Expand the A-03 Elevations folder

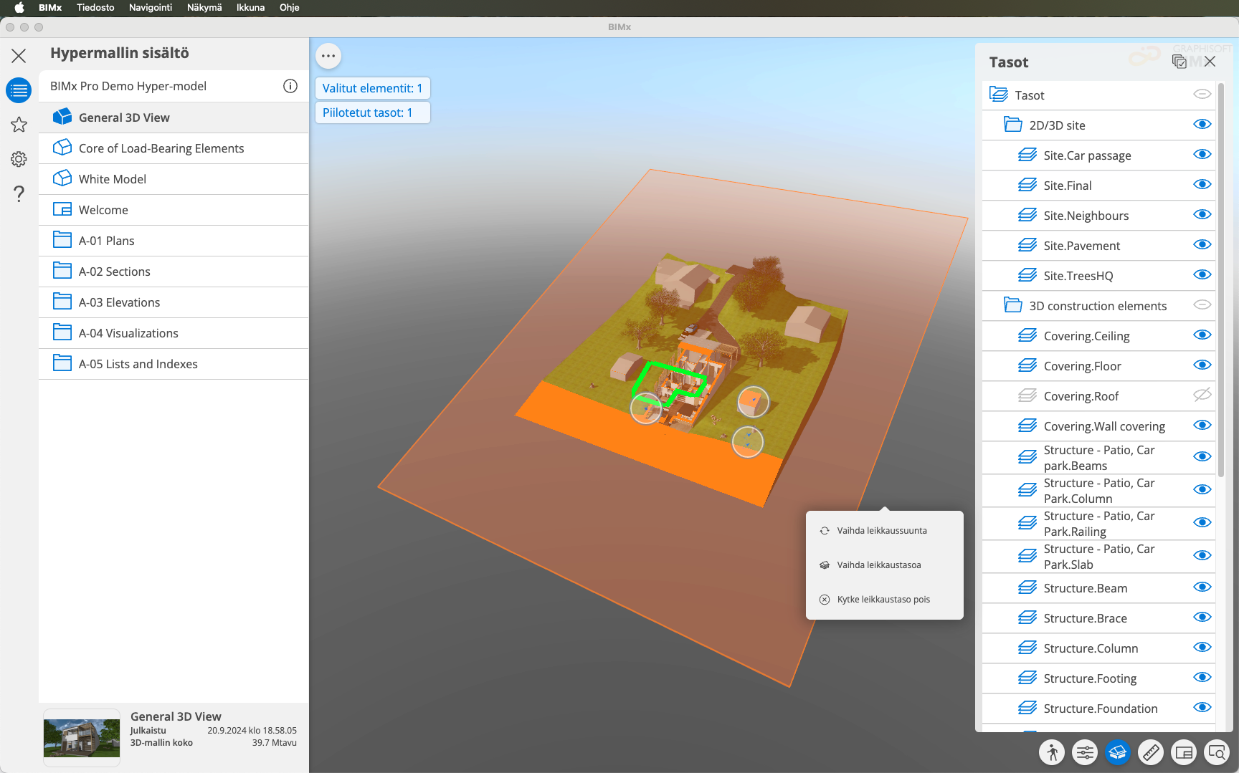coord(174,302)
